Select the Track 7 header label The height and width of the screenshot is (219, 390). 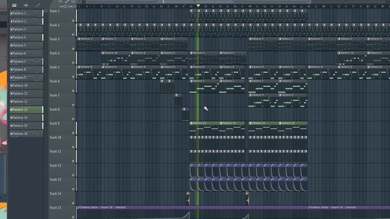pyautogui.click(x=54, y=96)
